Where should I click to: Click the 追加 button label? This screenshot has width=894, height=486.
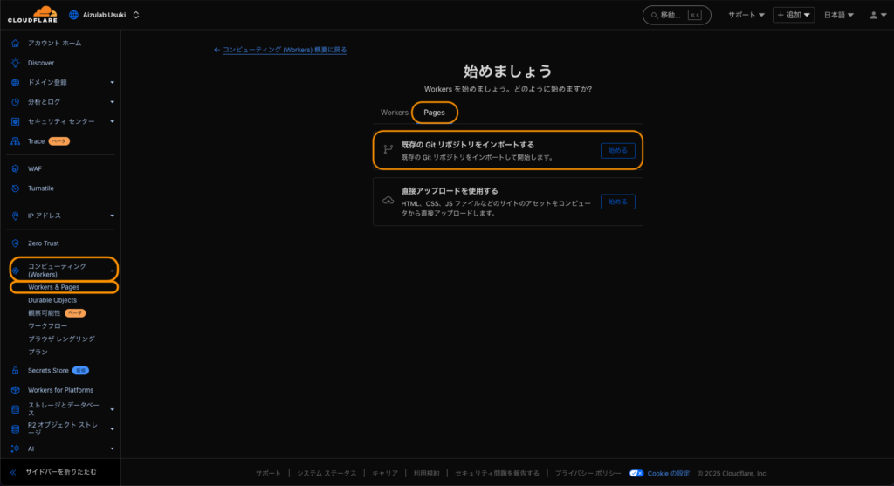(x=794, y=15)
